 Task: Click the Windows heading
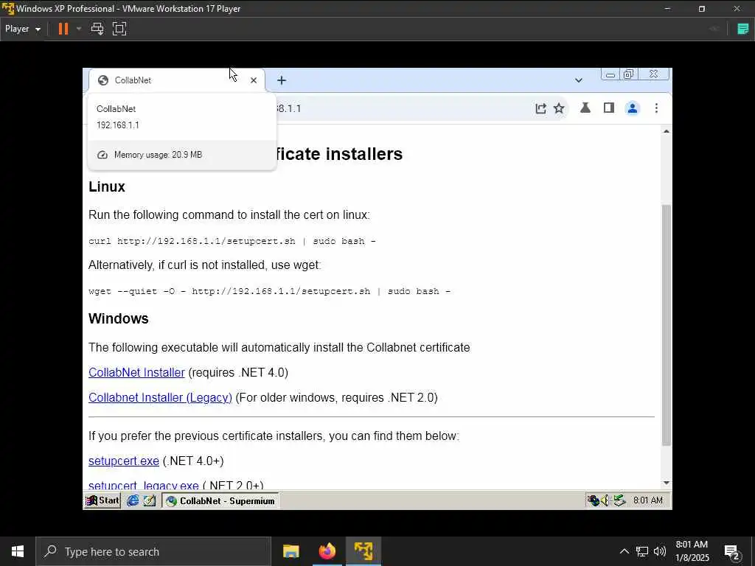(119, 318)
